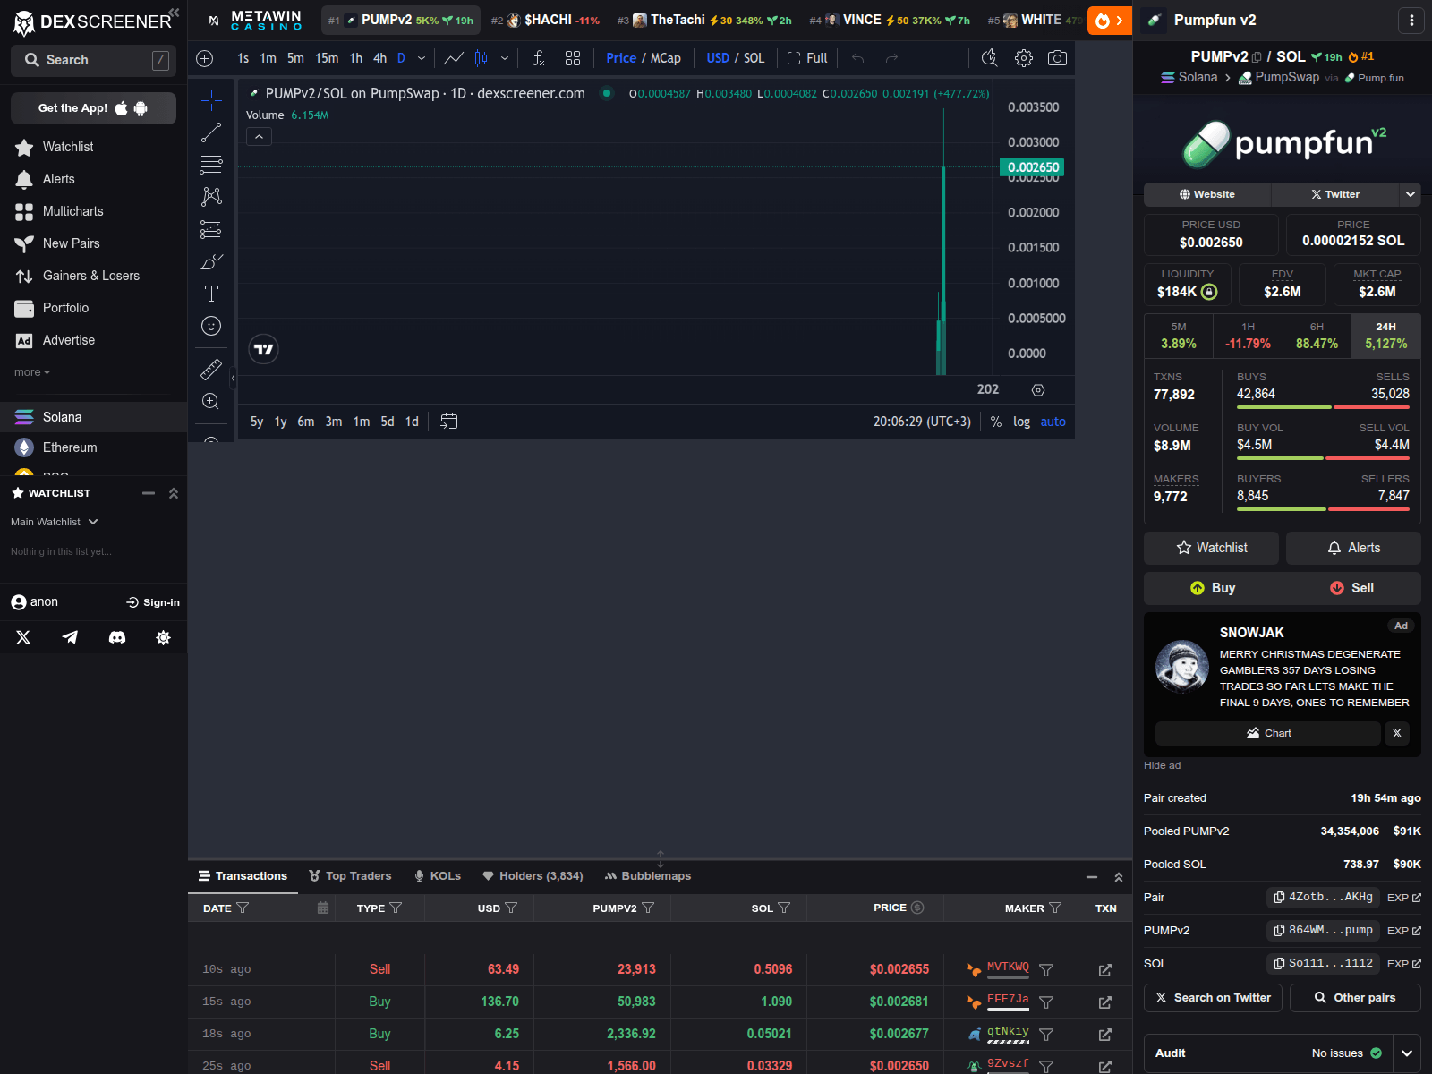Select the XABCD pattern tool
The height and width of the screenshot is (1074, 1432).
(211, 197)
